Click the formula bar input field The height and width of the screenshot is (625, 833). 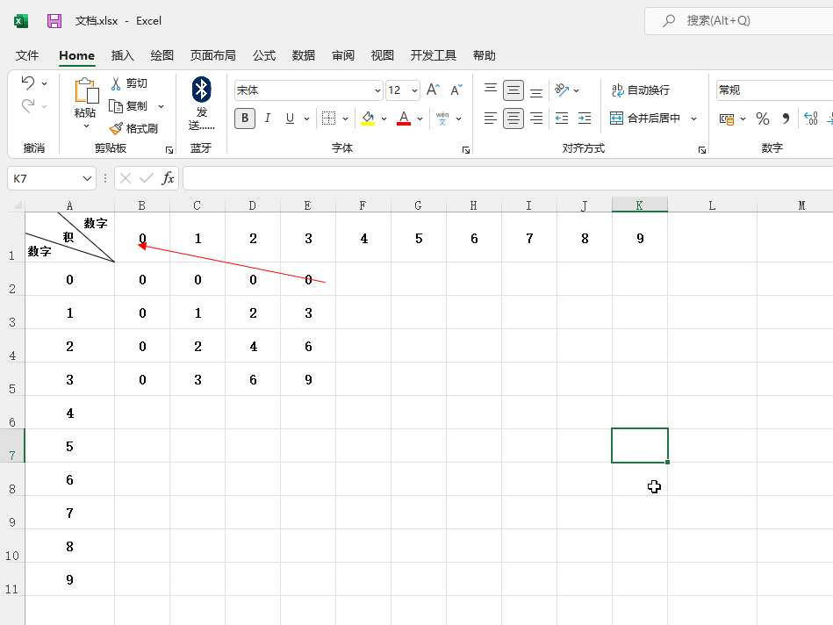(508, 178)
